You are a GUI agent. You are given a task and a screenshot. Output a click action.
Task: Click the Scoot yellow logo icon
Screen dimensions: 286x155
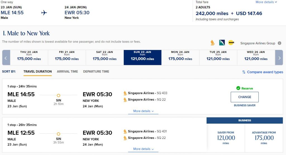[x=231, y=42]
